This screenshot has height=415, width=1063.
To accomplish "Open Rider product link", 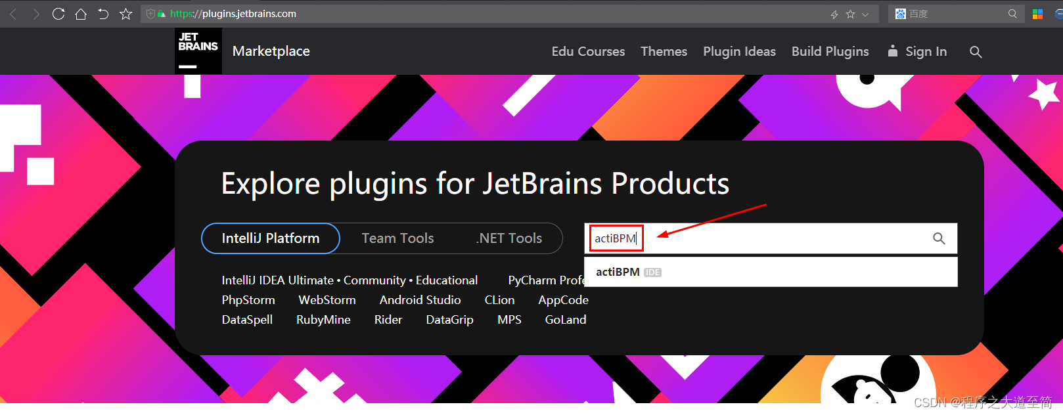I will [388, 320].
